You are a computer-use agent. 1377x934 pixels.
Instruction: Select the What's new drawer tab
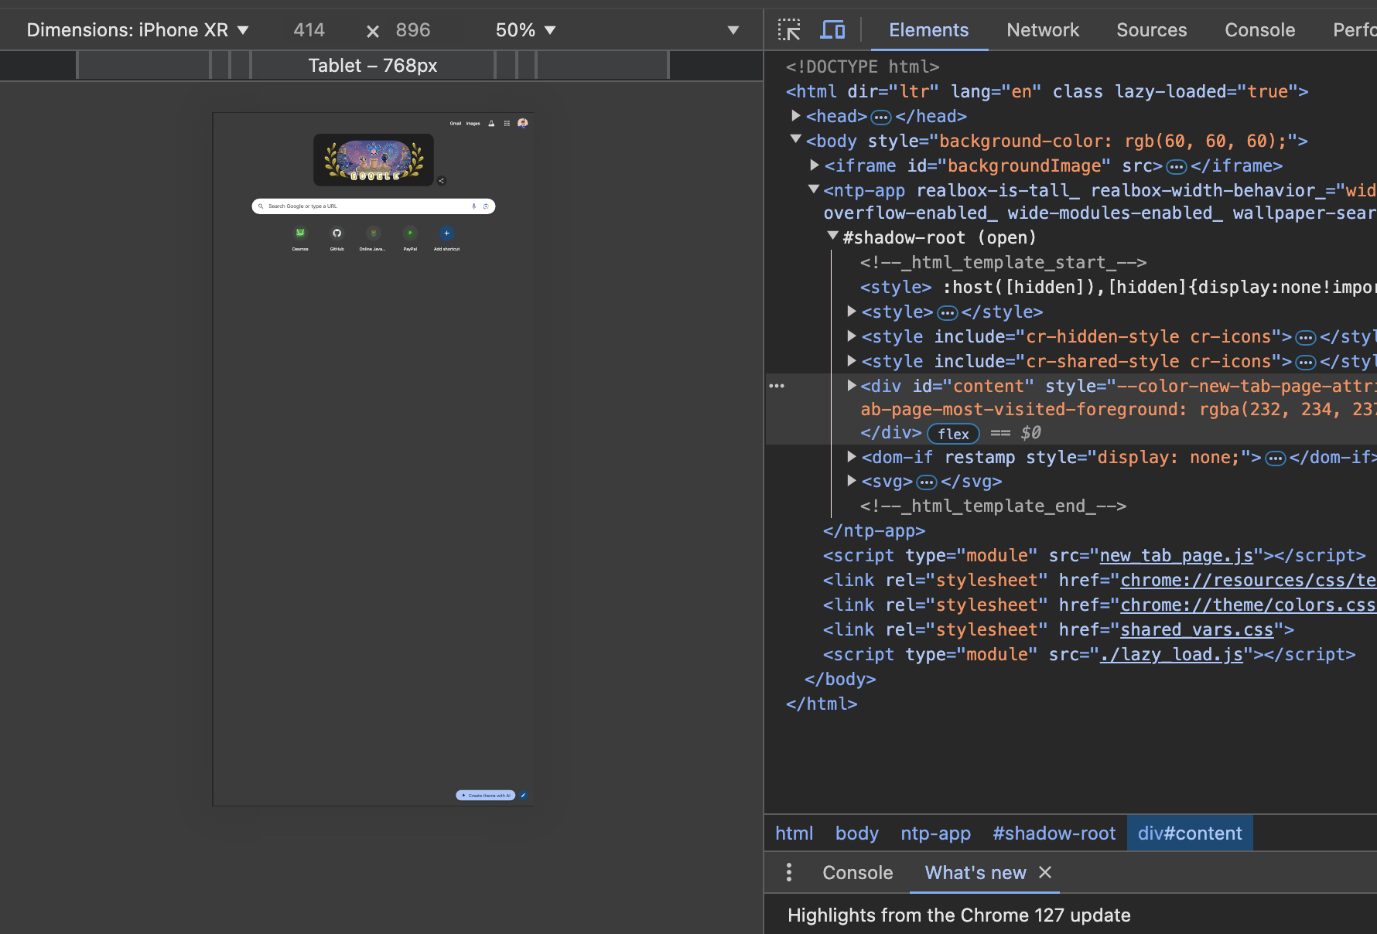[976, 873]
